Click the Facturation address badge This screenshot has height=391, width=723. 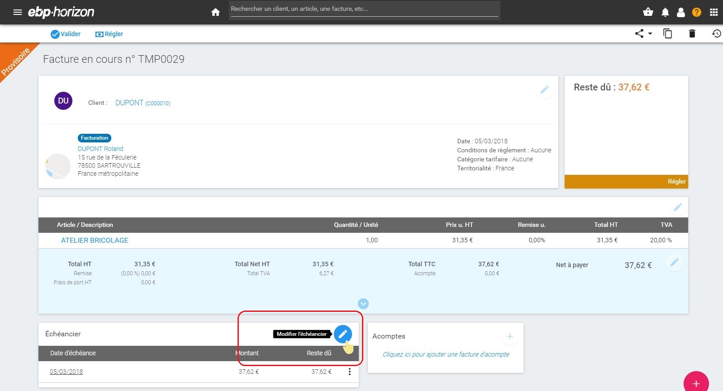pyautogui.click(x=95, y=138)
